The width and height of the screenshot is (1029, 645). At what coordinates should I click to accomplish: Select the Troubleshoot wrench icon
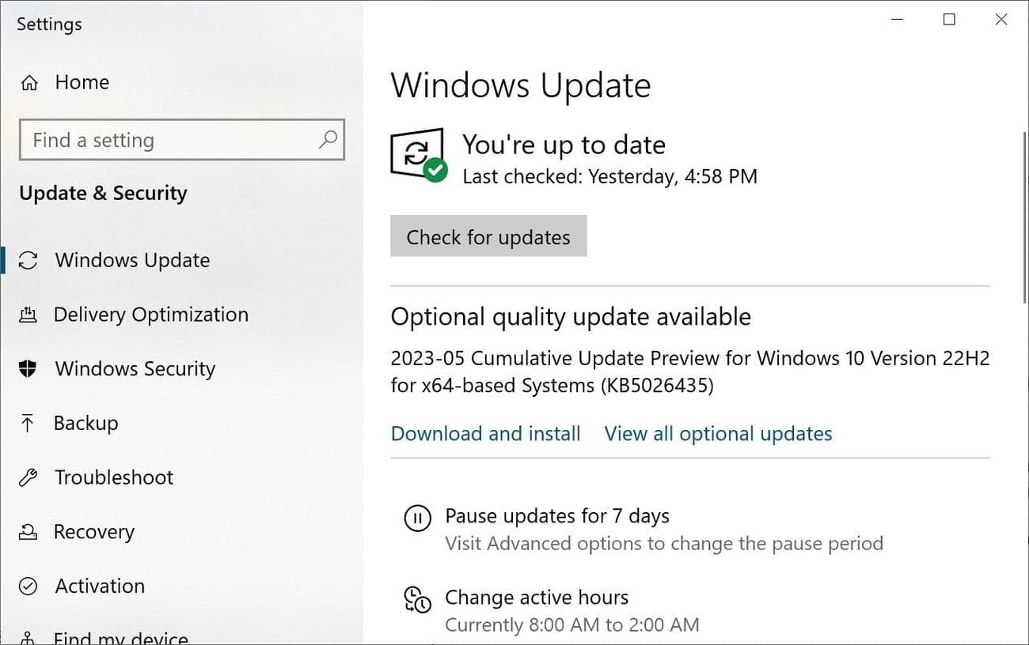(28, 477)
